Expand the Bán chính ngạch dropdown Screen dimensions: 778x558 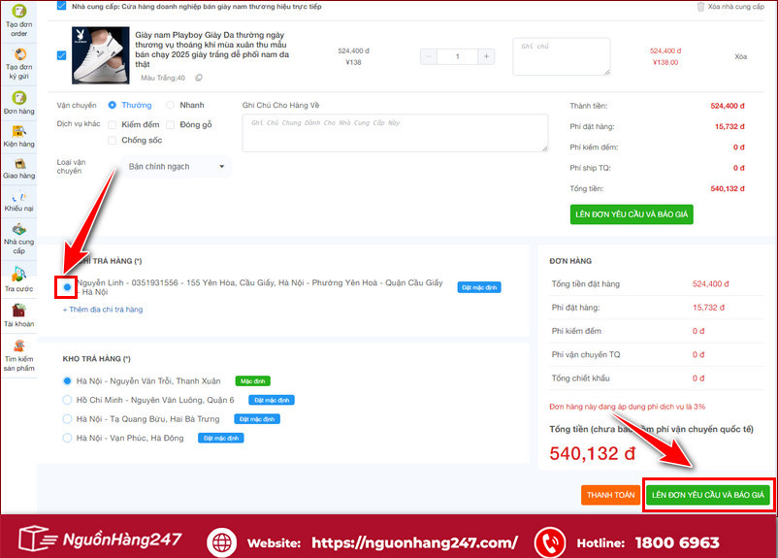pos(175,167)
